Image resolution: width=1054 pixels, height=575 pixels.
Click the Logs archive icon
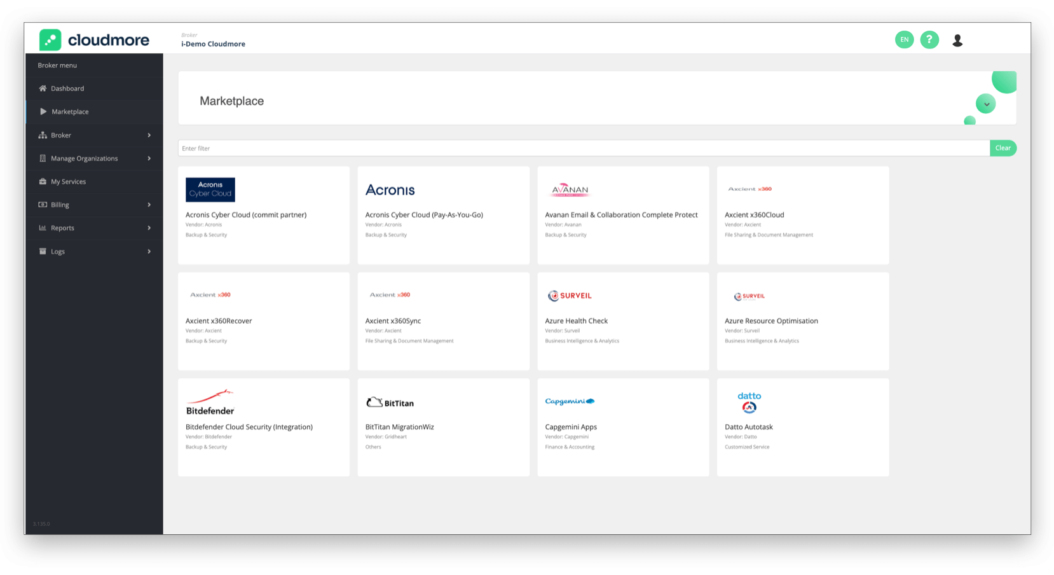click(43, 251)
